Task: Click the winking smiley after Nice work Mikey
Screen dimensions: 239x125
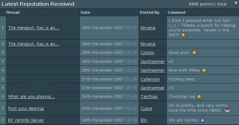Action: coord(204,70)
